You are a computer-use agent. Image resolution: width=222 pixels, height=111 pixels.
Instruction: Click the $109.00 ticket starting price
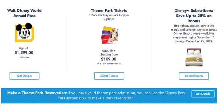pyautogui.click(x=109, y=59)
